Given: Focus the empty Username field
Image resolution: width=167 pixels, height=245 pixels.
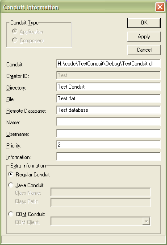Looking at the screenshot, I should [x=108, y=133].
